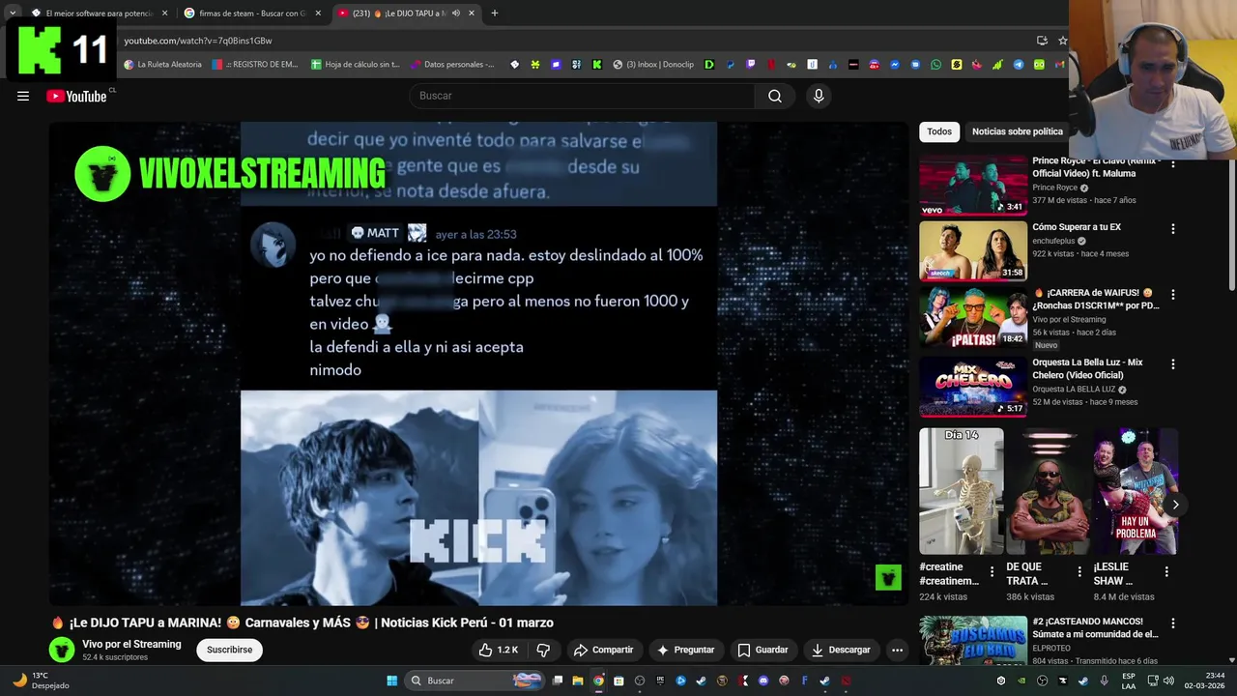
Task: Open Discord from taskbar
Action: tap(763, 681)
